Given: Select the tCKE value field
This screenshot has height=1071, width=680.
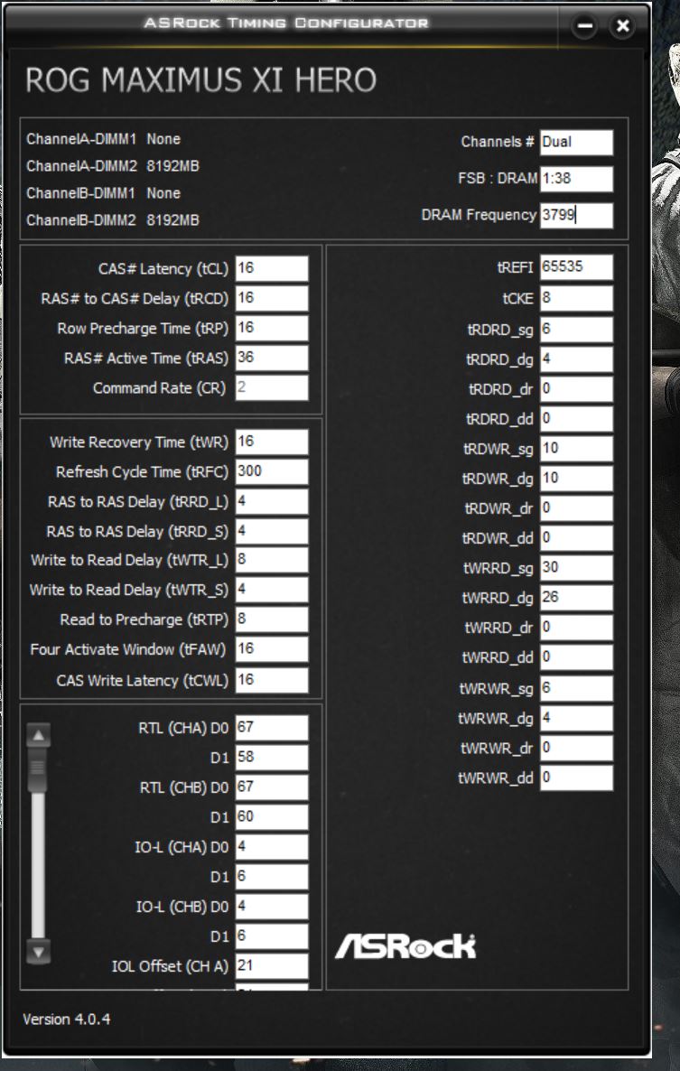Looking at the screenshot, I should coord(576,299).
